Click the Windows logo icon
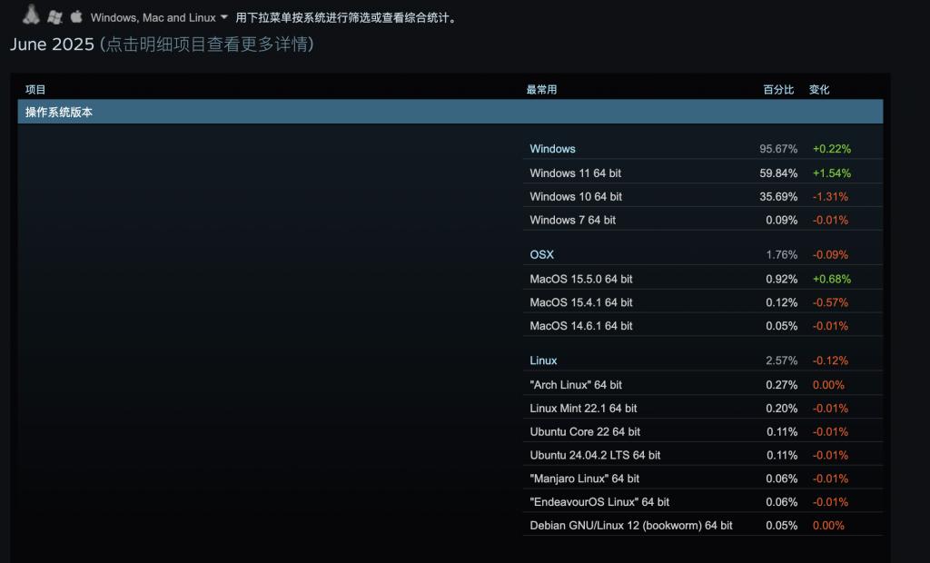The width and height of the screenshot is (930, 563). point(55,17)
